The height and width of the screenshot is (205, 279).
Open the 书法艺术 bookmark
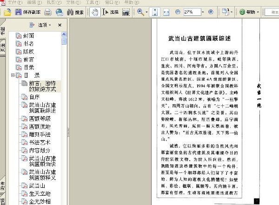click(x=40, y=143)
